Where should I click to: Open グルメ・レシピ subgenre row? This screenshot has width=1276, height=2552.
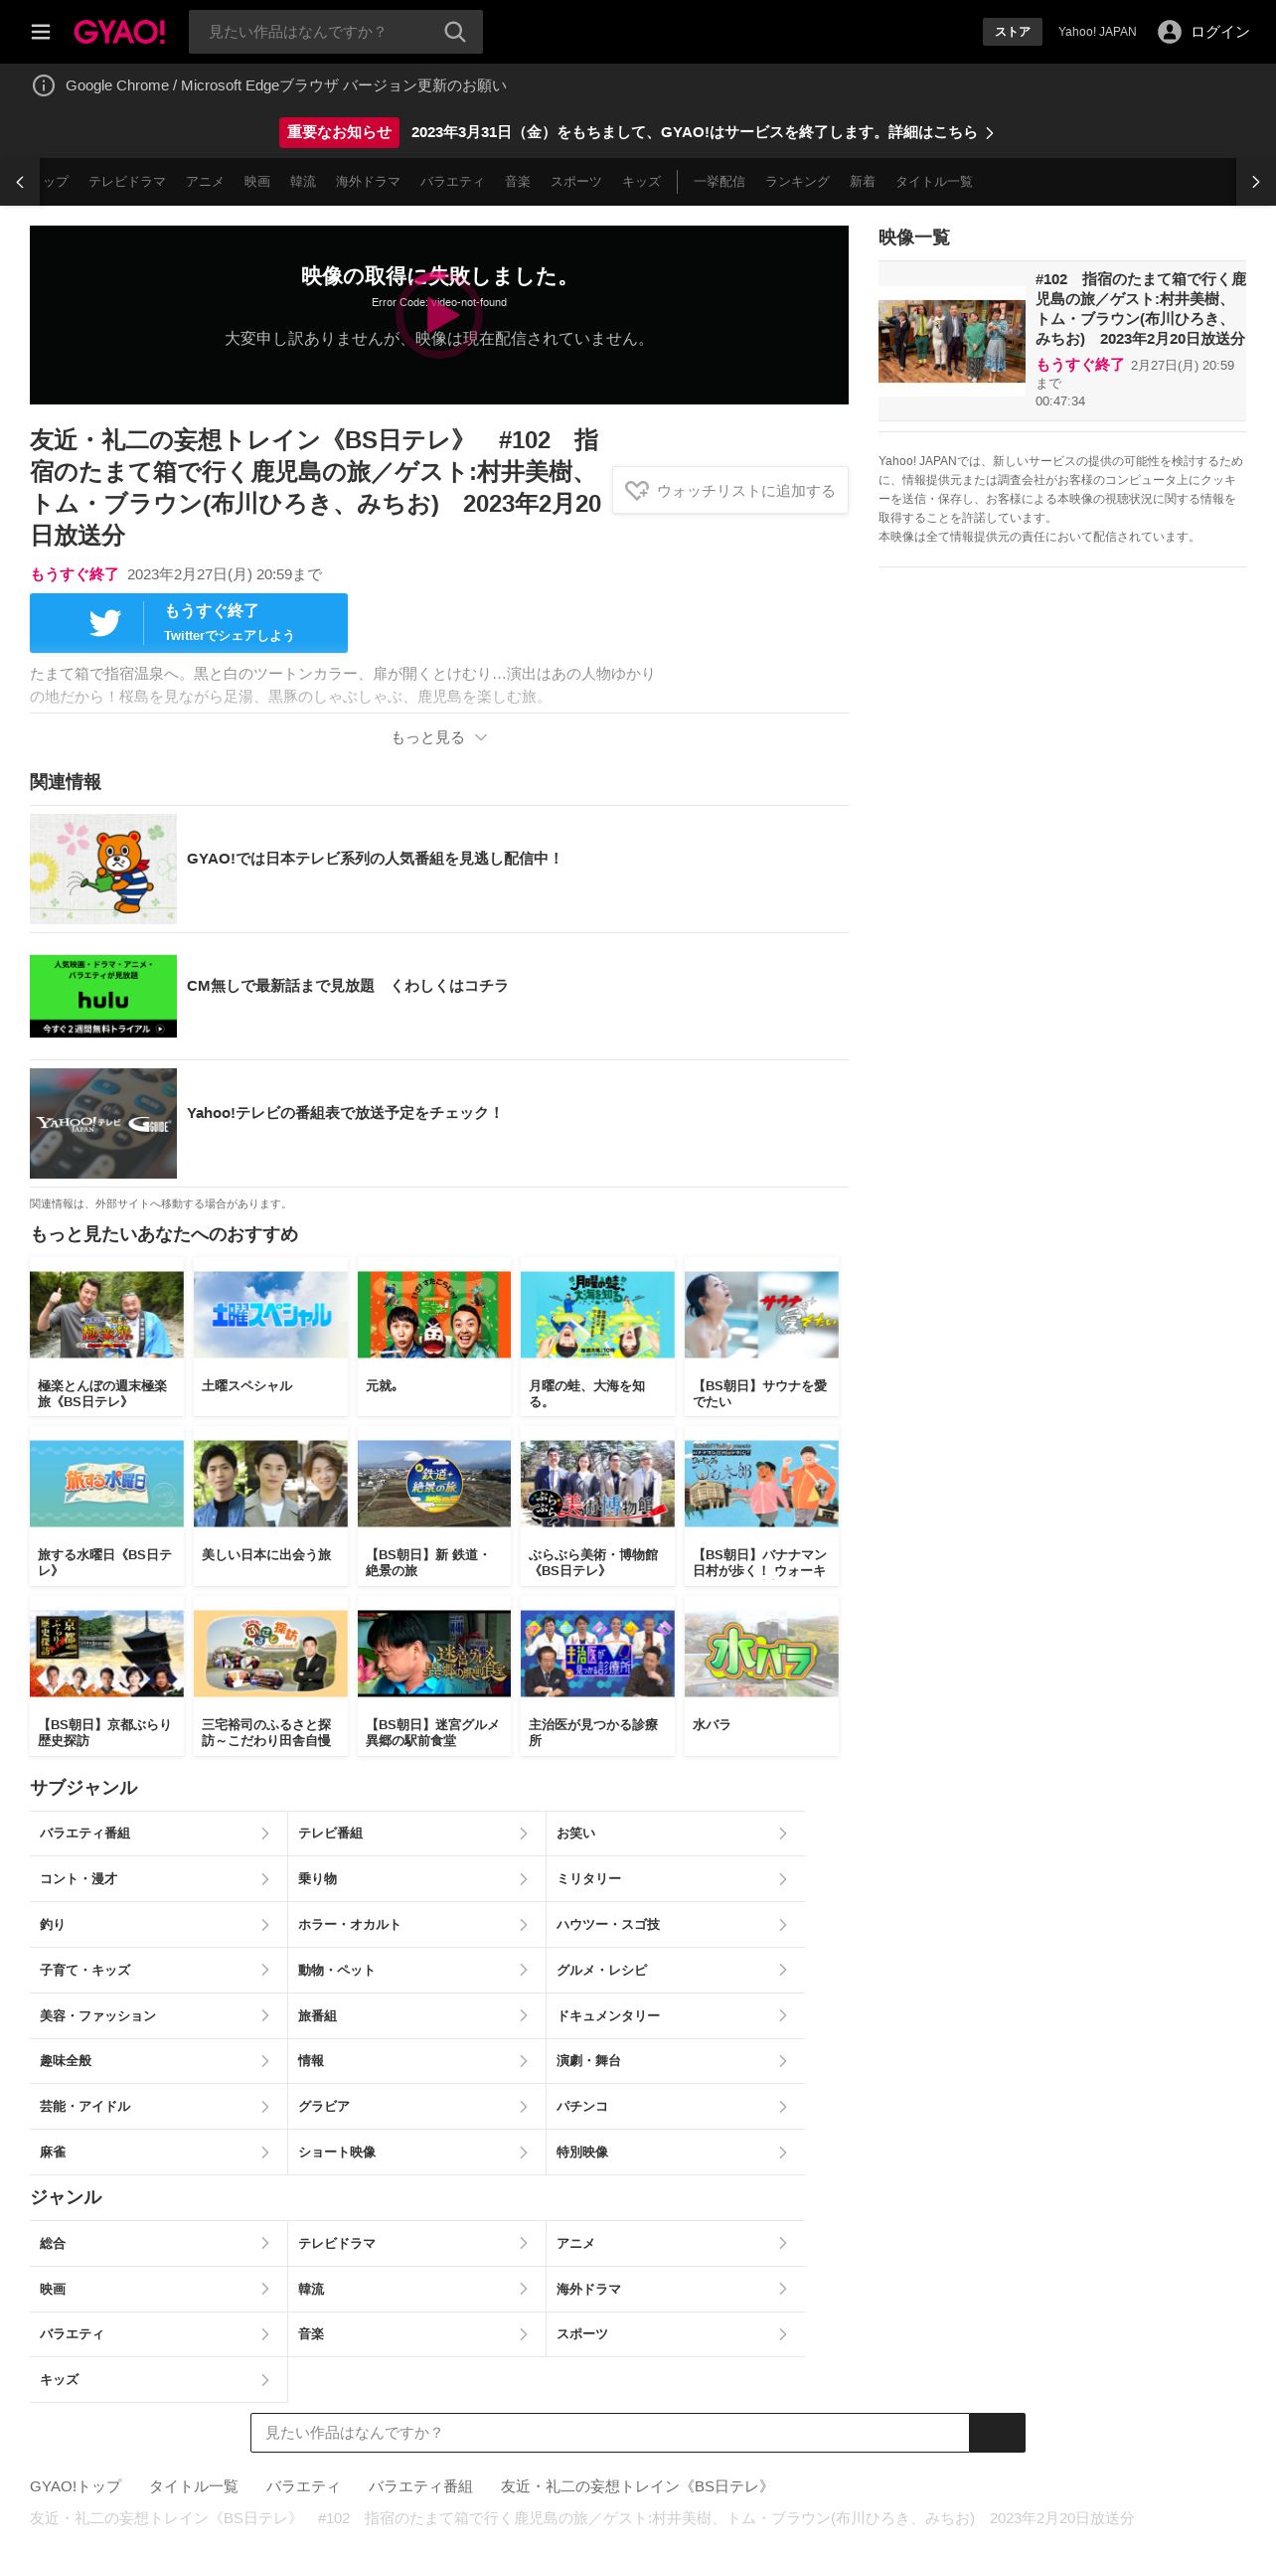point(676,1971)
